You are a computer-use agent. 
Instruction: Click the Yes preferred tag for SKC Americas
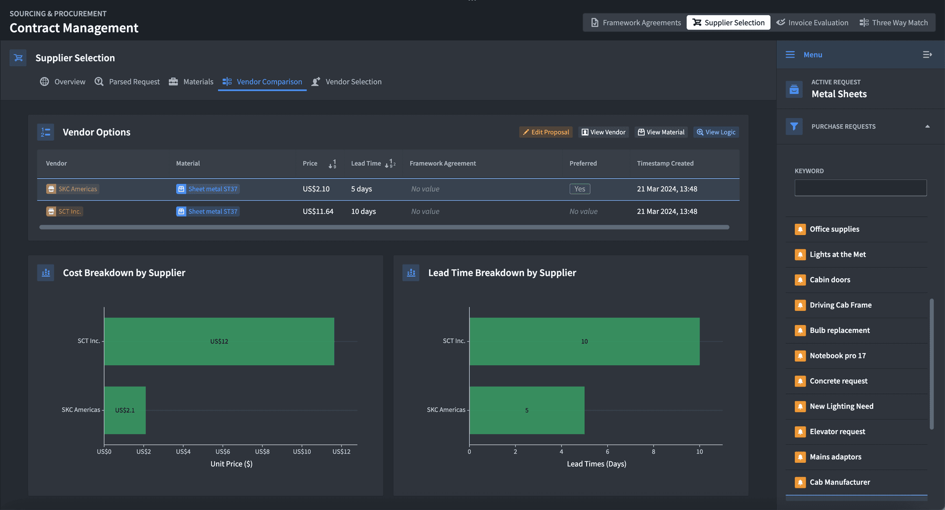click(x=580, y=189)
